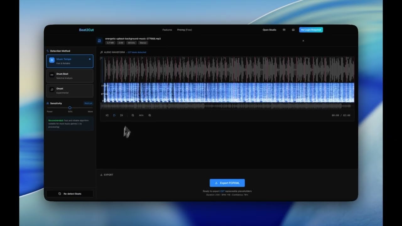Open the Features menu item
Viewport: 402px width, 226px height.
[x=167, y=30]
